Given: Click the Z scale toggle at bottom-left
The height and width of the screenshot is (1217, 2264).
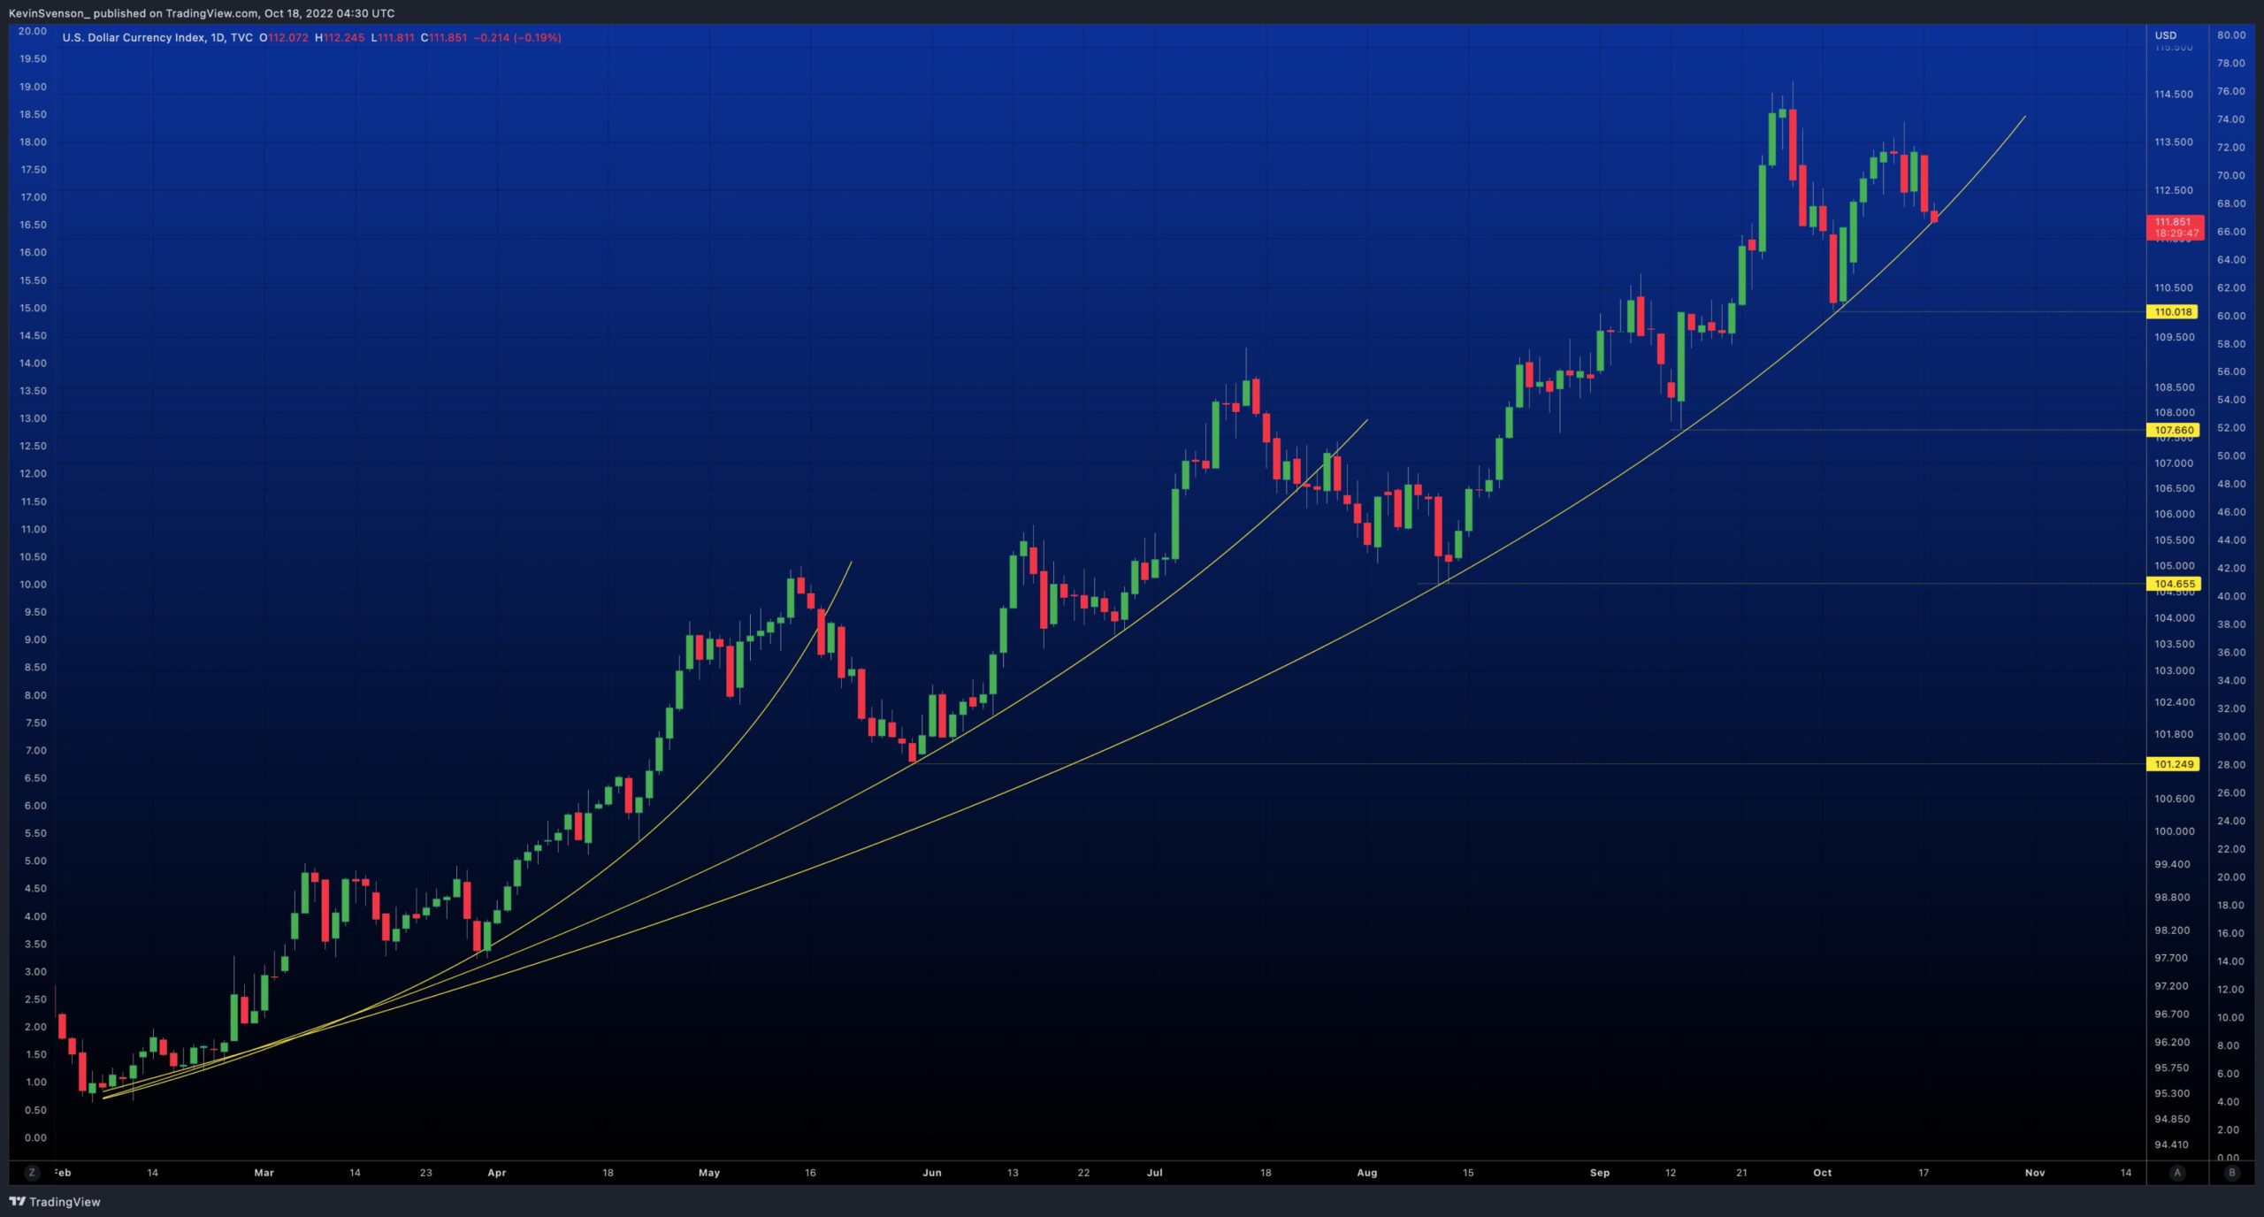Looking at the screenshot, I should (x=32, y=1173).
